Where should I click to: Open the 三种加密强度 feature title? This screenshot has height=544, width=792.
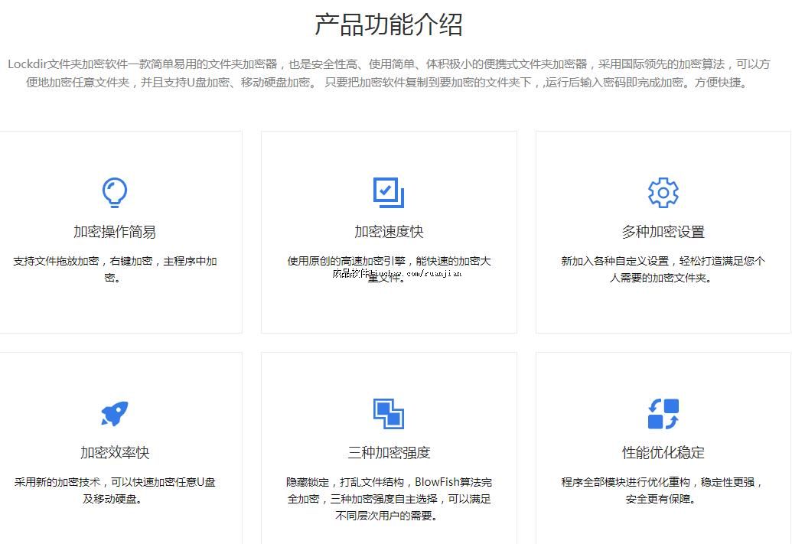[x=389, y=453]
